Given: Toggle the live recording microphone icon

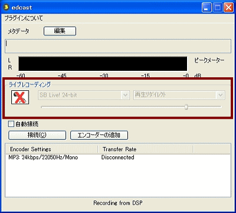Looking at the screenshot, I should coord(20,97).
